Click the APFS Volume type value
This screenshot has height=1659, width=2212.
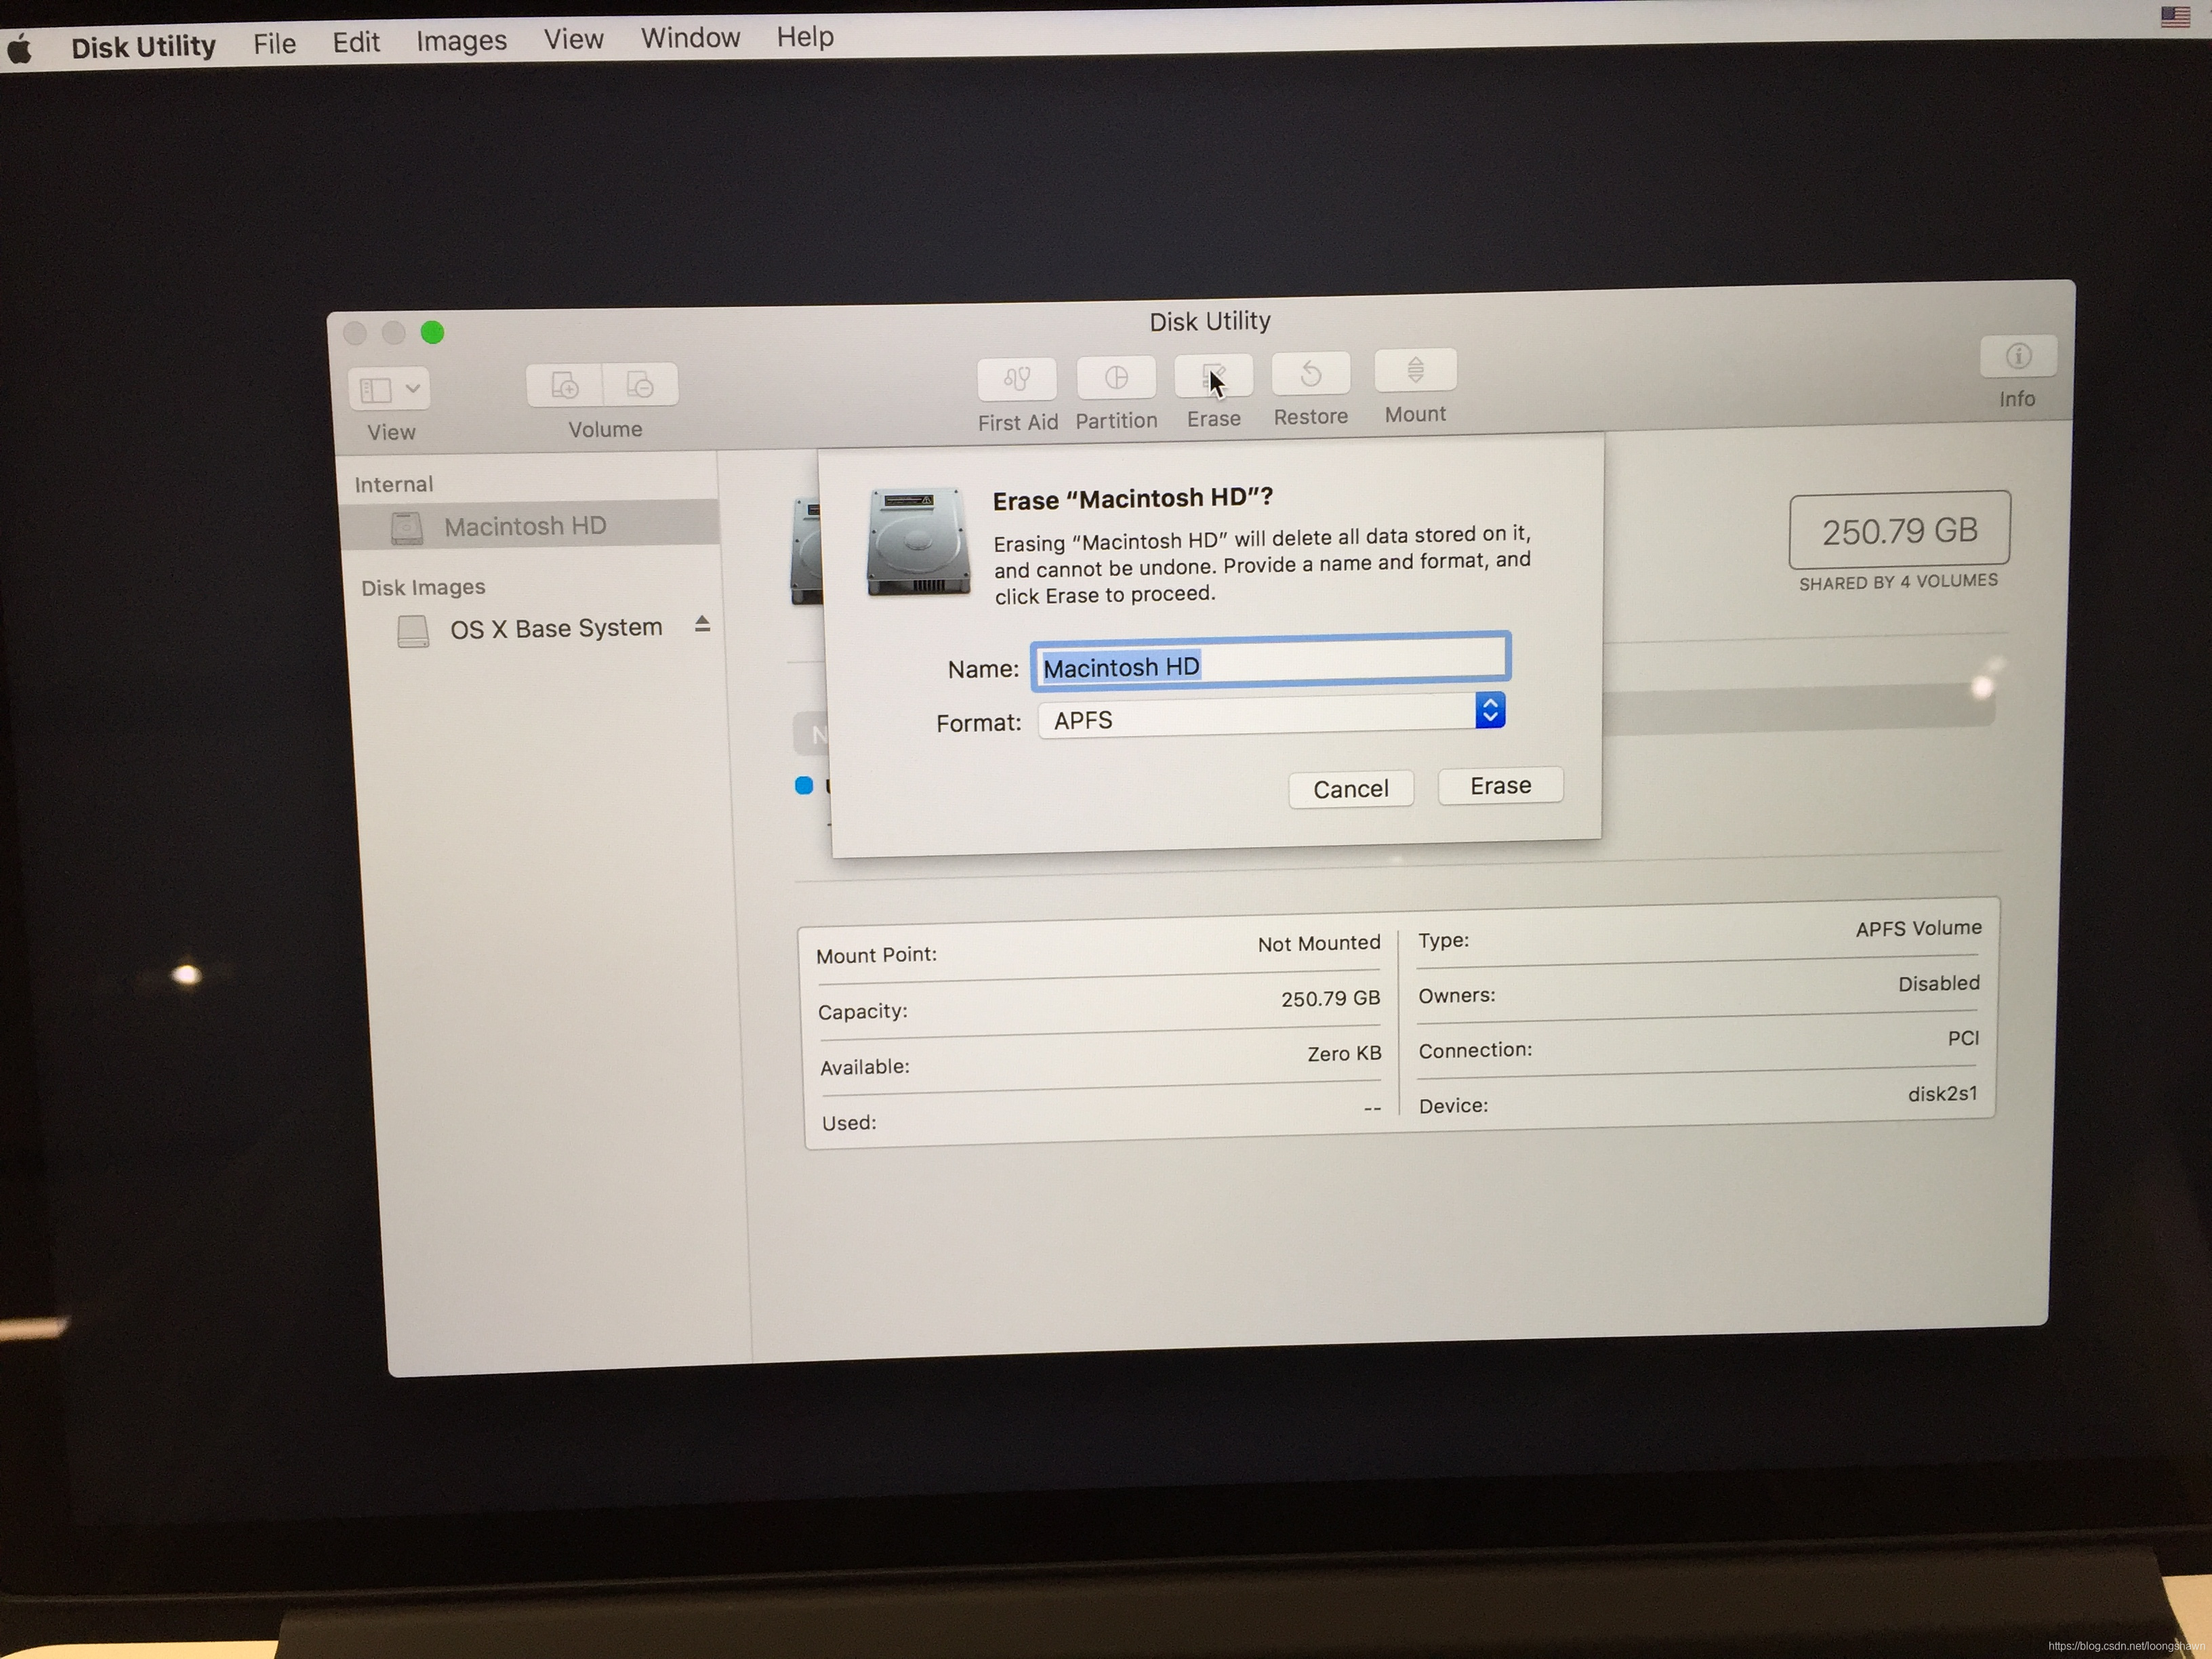click(x=1918, y=928)
